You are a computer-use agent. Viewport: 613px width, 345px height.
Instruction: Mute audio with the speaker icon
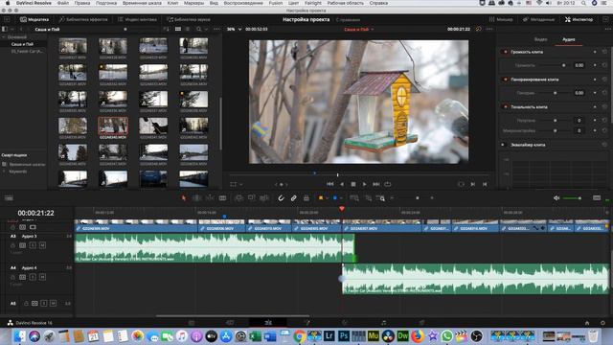tap(556, 198)
